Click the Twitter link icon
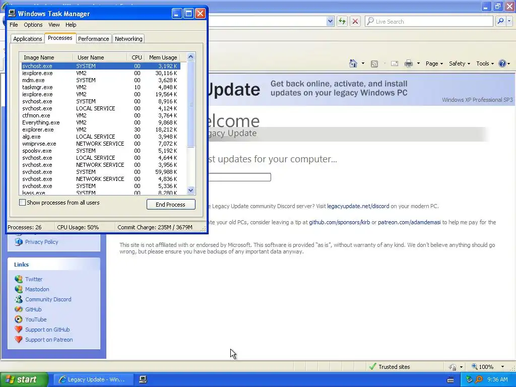Image resolution: width=516 pixels, height=387 pixels. (19, 279)
